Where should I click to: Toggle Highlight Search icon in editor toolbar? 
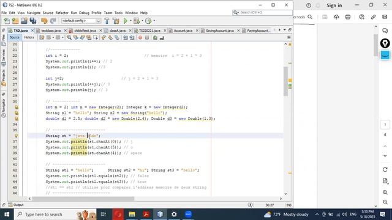[x=89, y=38]
